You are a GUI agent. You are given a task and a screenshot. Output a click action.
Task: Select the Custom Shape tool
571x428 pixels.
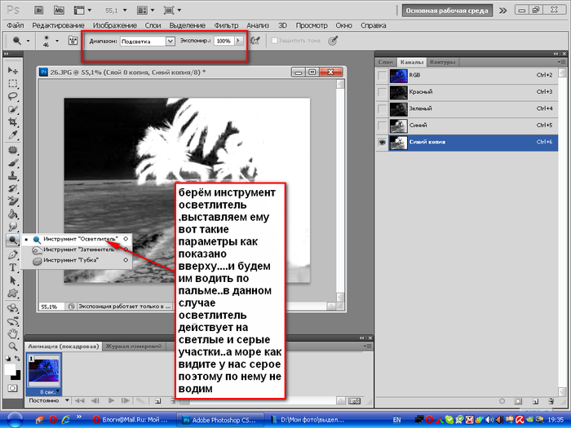[x=13, y=293]
